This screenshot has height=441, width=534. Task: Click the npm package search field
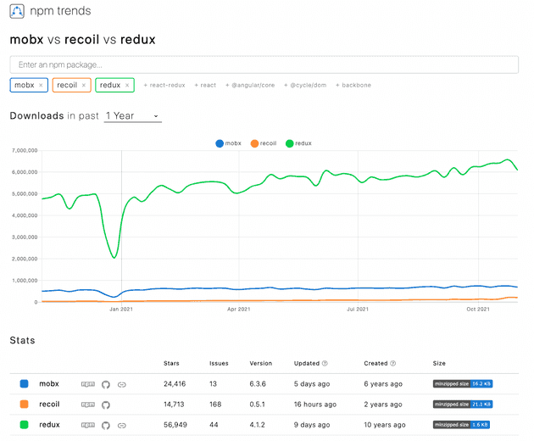coord(264,64)
